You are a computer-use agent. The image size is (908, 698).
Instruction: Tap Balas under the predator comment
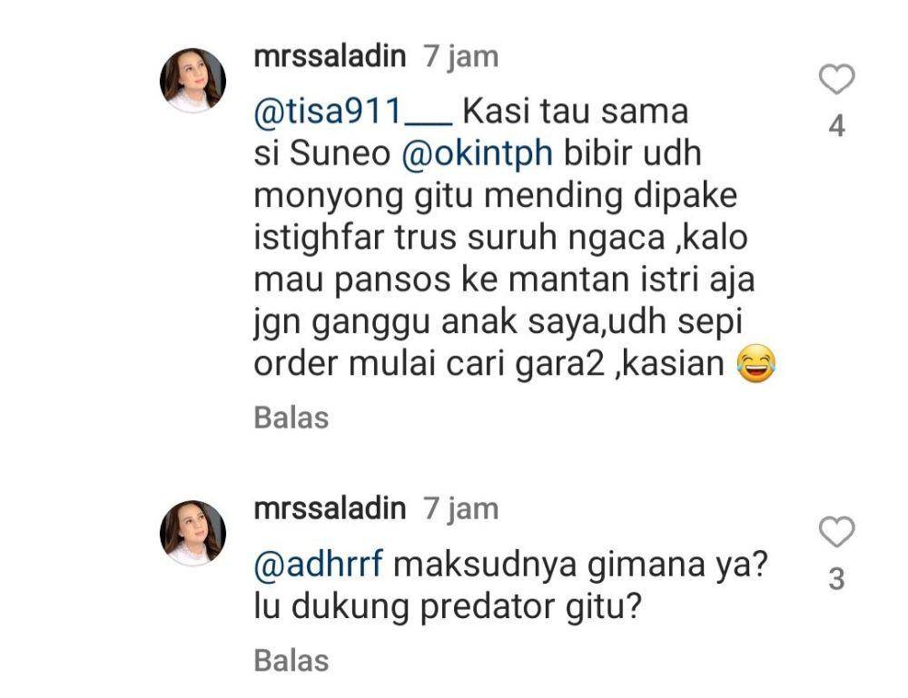(291, 661)
